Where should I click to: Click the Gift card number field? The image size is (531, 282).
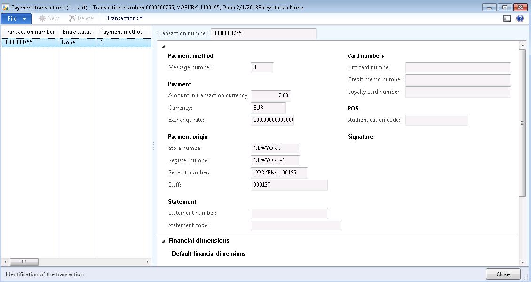[458, 67]
